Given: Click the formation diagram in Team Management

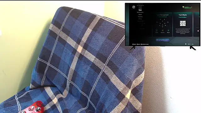Looking at the screenshot, I should point(162,23).
